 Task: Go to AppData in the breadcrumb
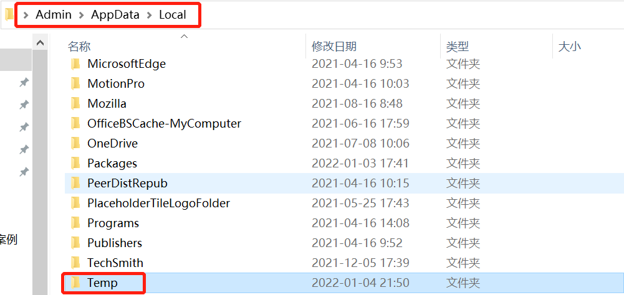pos(115,15)
